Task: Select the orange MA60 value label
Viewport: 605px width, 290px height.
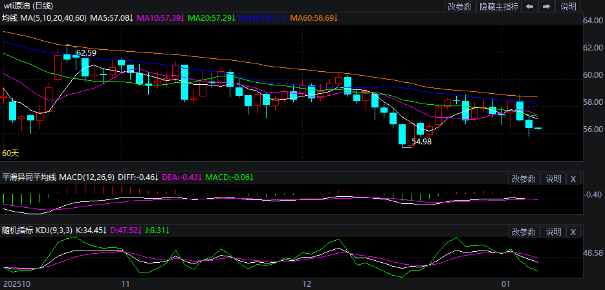Action: pyautogui.click(x=314, y=18)
